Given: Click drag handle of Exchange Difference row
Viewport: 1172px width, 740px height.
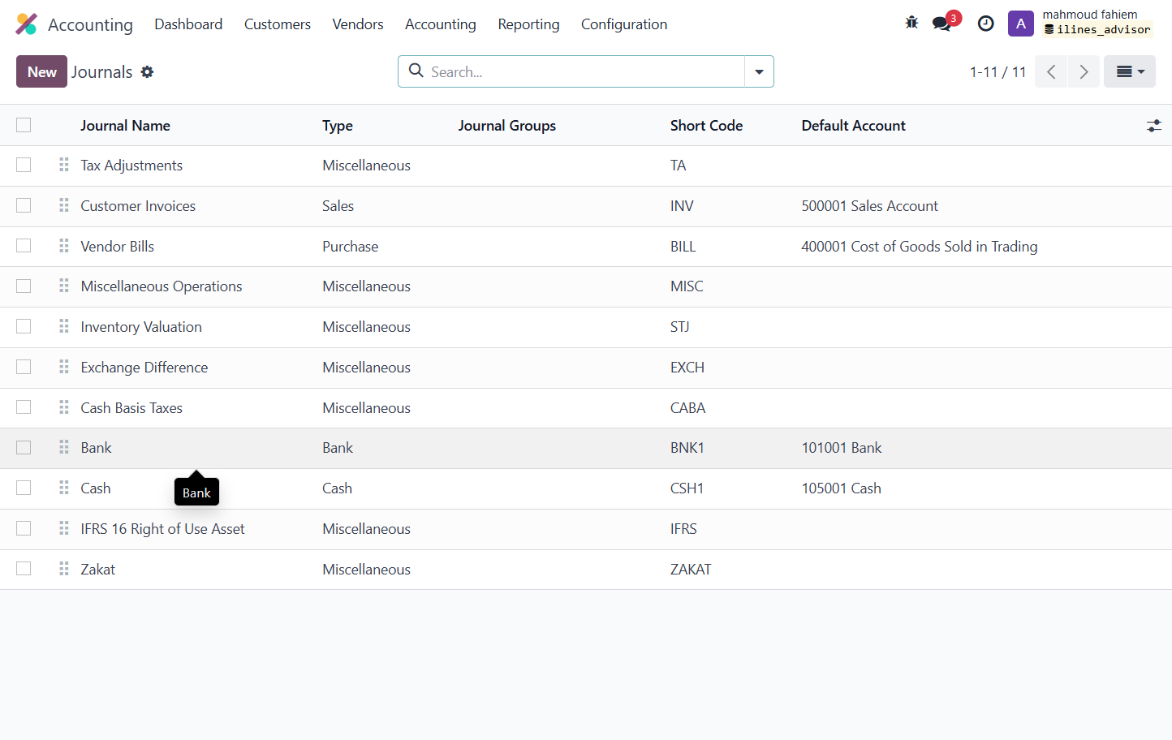Looking at the screenshot, I should coord(64,367).
